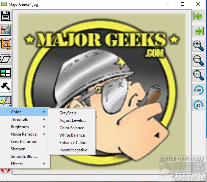Viewport: 207px width, 182px height.
Task: Click the MajorGeeks logo image preview
Action: (x=102, y=92)
